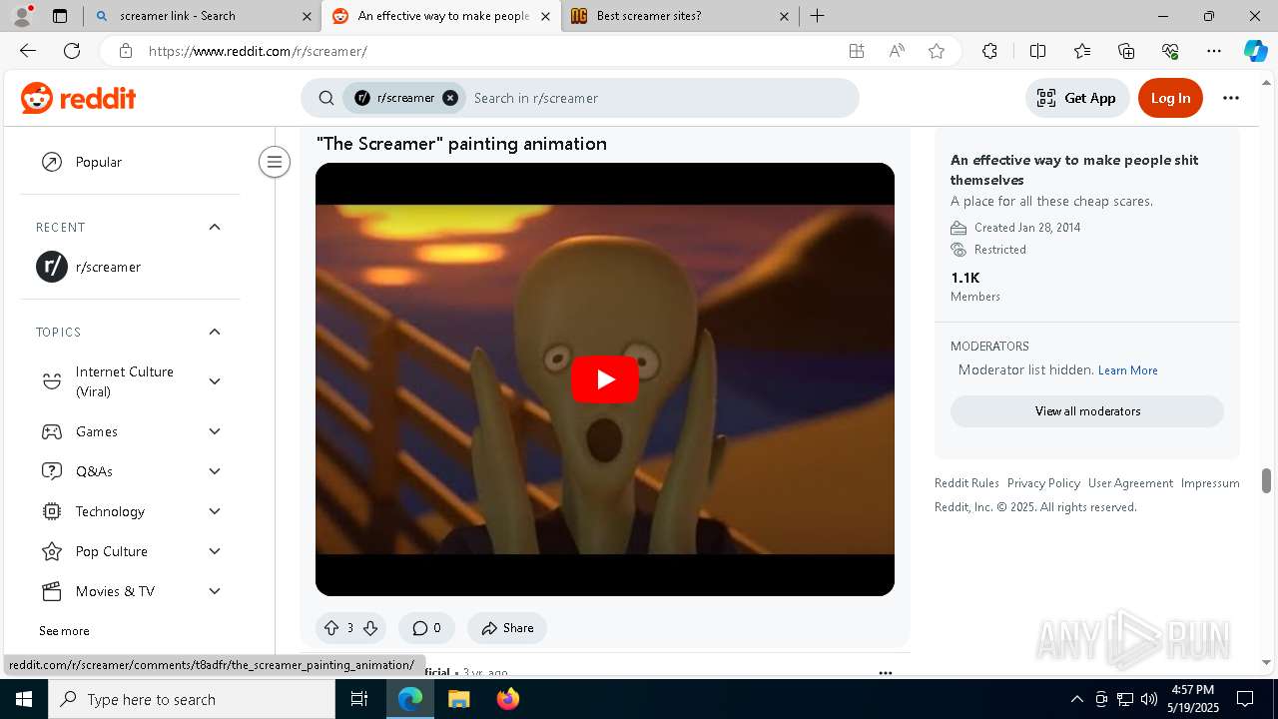Click the address bar URL
Image resolution: width=1278 pixels, height=719 pixels.
[258, 51]
